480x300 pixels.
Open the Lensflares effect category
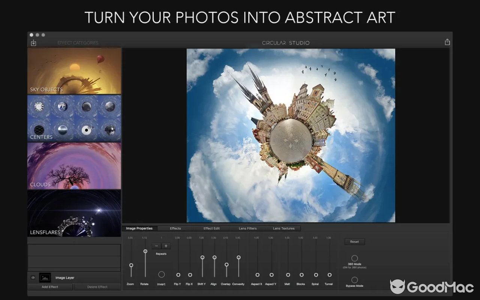pyautogui.click(x=74, y=213)
